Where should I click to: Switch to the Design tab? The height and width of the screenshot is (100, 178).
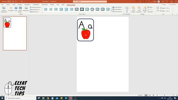click(20, 4)
